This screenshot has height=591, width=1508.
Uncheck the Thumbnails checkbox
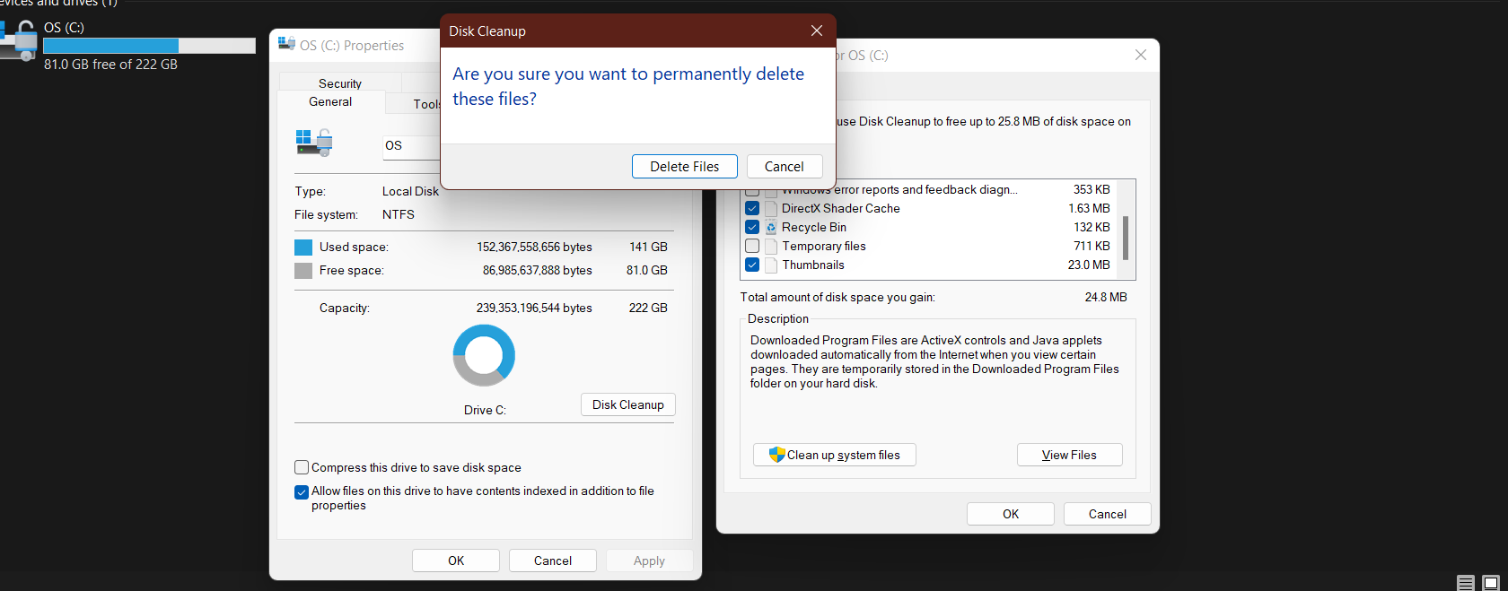tap(752, 265)
